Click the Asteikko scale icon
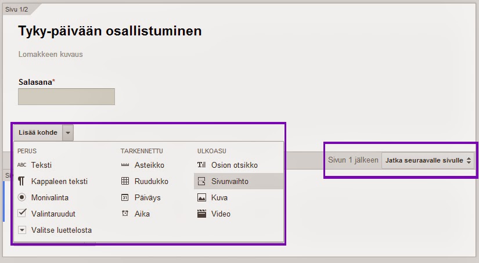 125,165
